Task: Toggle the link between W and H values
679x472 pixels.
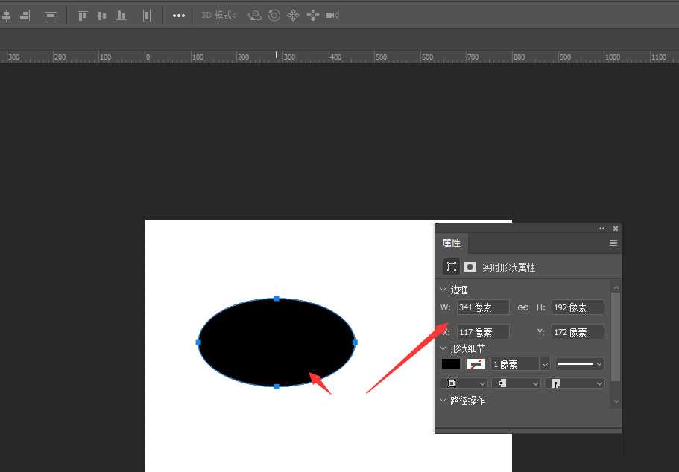Action: pyautogui.click(x=524, y=307)
